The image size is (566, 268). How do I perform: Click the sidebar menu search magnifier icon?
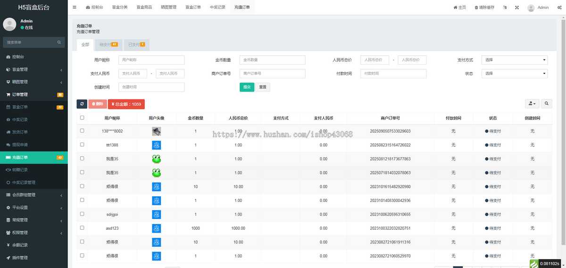pos(59,42)
